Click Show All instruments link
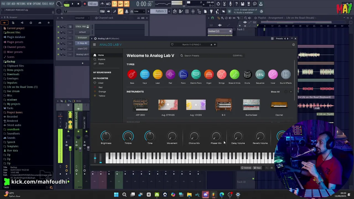This screenshot has width=354, height=199. click(275, 92)
